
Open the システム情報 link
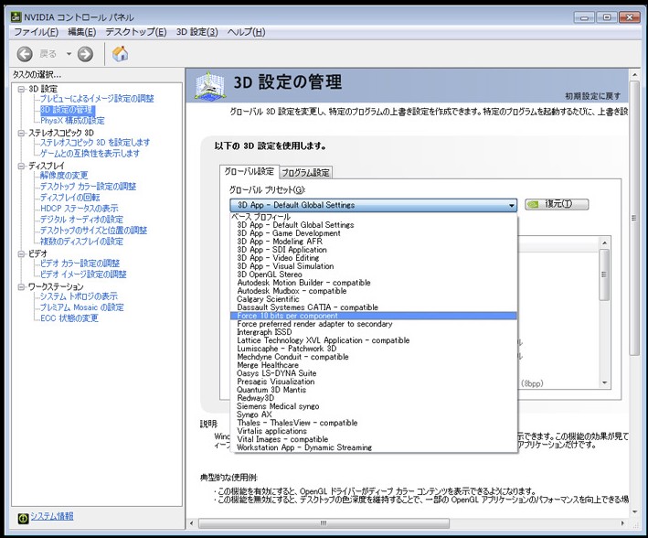click(52, 516)
